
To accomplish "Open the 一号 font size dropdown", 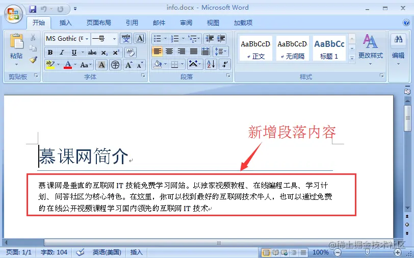I will click(114, 39).
